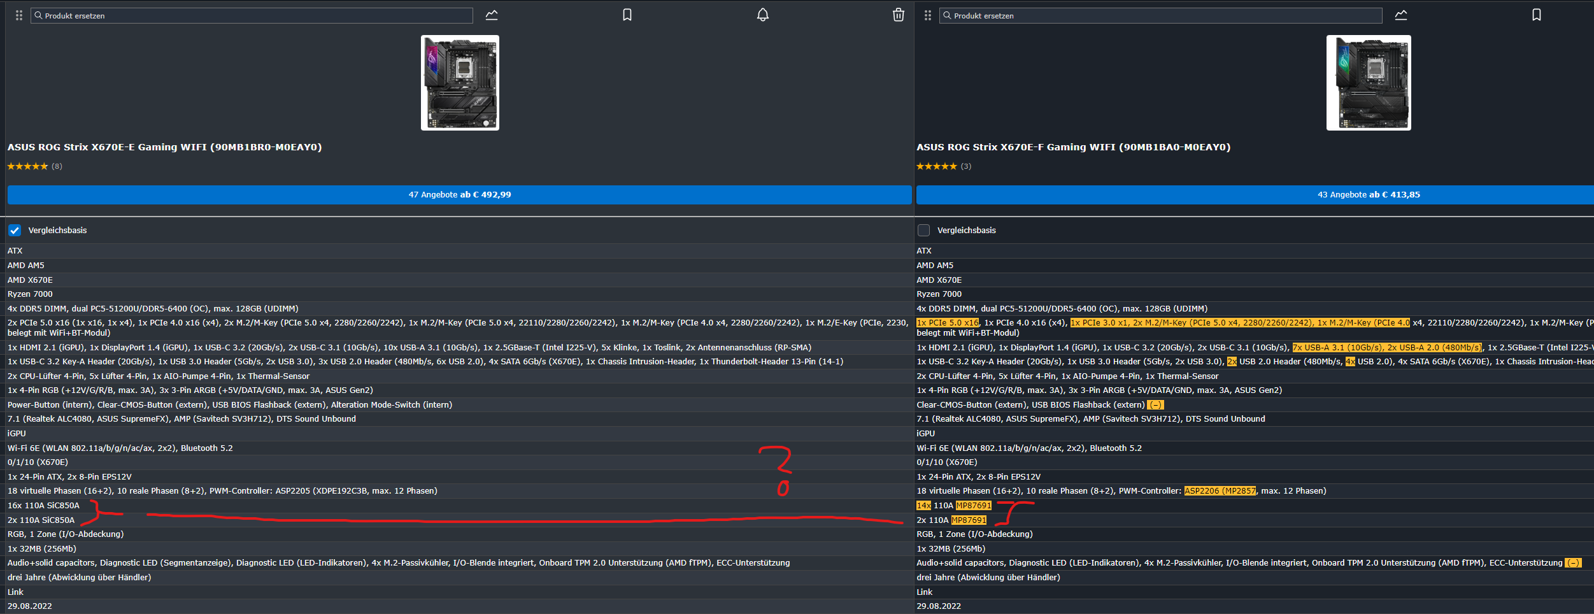
Task: Open X670E-F motherboard product image
Action: (1369, 83)
